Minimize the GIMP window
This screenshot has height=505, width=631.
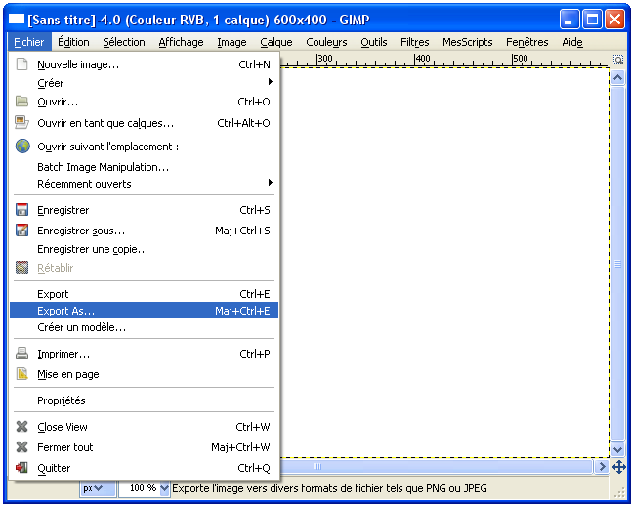click(x=569, y=20)
